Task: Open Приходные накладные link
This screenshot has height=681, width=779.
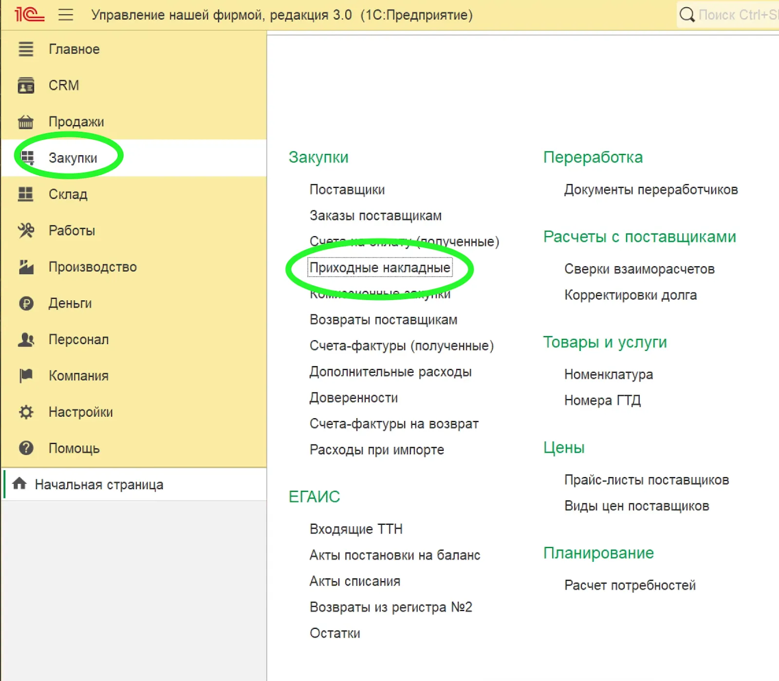Action: coord(380,268)
